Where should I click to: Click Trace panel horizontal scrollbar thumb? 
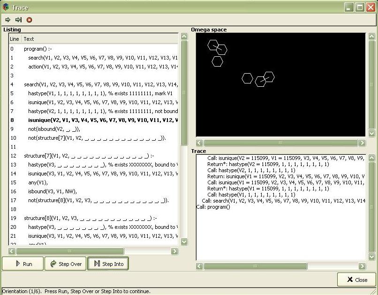[255, 266]
